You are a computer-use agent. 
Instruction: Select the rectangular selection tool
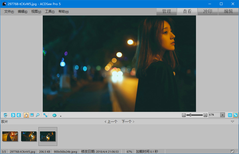[x=32, y=115]
